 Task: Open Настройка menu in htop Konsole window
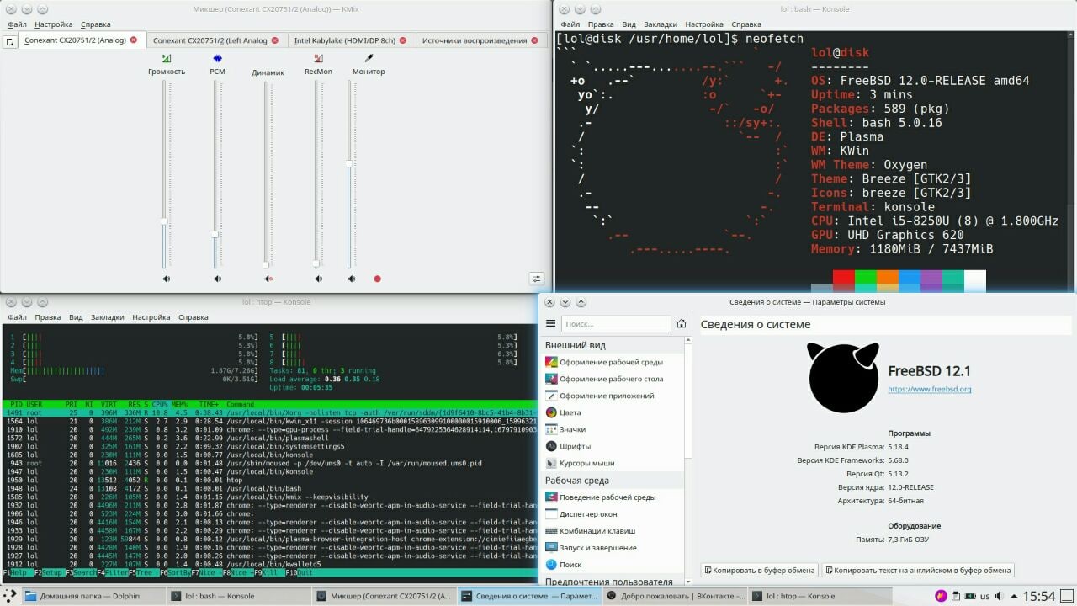151,317
